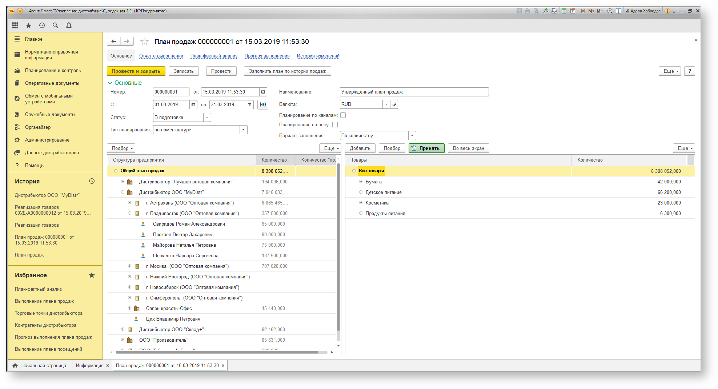Screen dimensions: 718x389
Task: Collapse the Основные section
Action: coord(110,83)
